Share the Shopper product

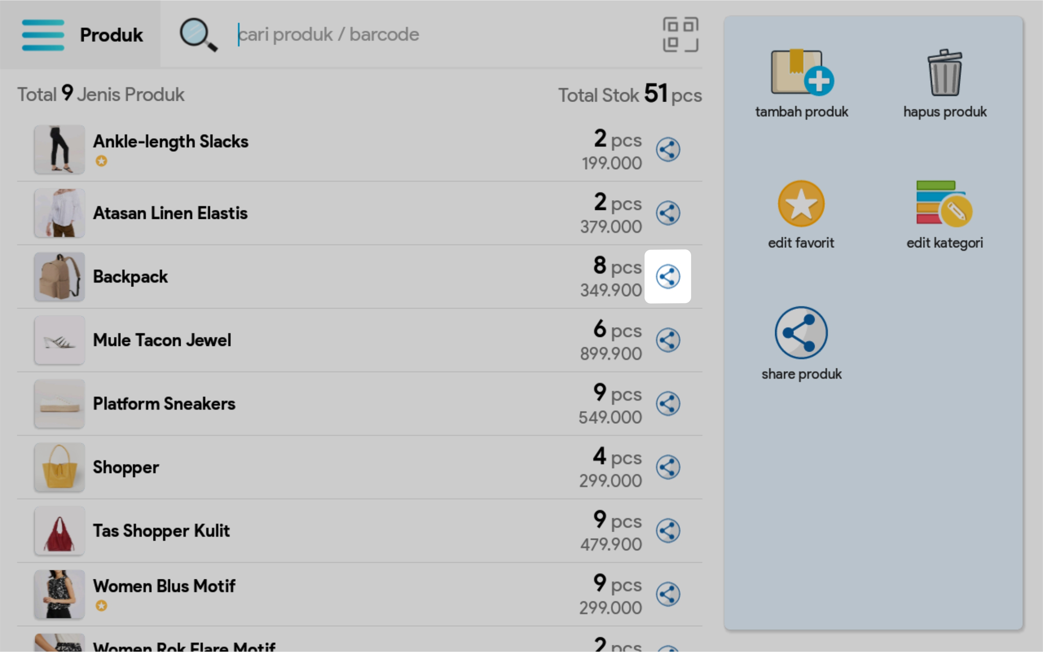click(668, 468)
